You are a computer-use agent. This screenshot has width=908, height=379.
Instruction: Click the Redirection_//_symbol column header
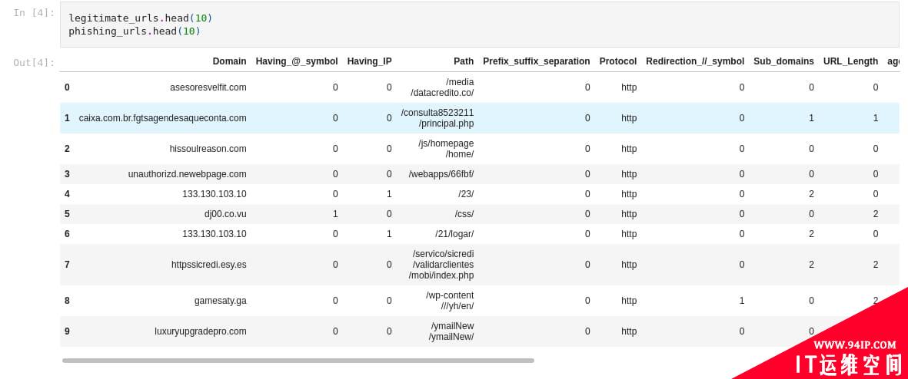coord(695,61)
